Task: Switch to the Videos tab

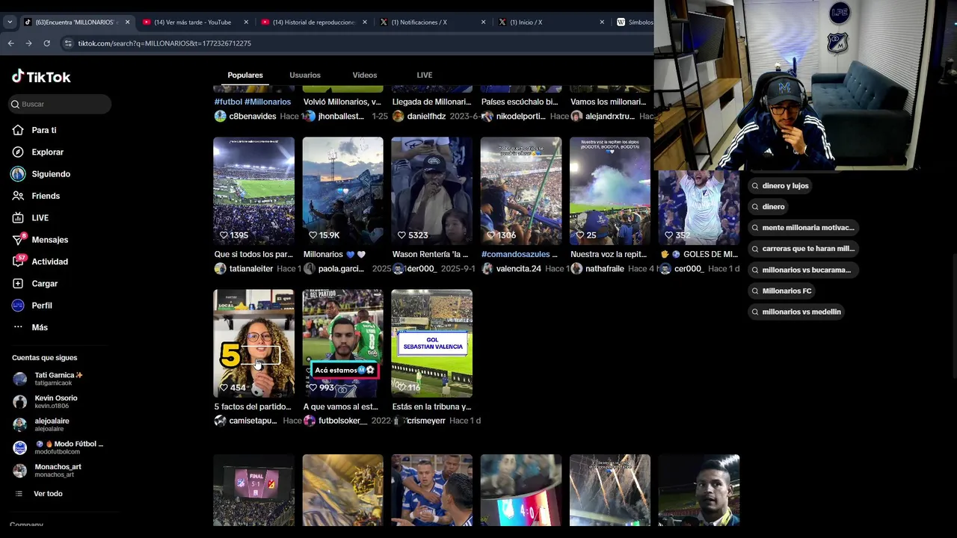Action: pyautogui.click(x=365, y=75)
